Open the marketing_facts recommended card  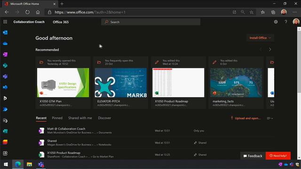(236, 83)
